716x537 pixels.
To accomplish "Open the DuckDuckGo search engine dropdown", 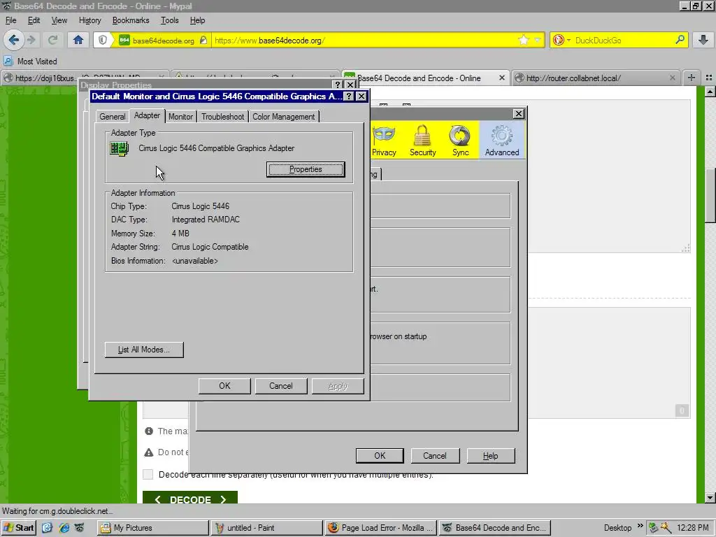I will (x=561, y=40).
